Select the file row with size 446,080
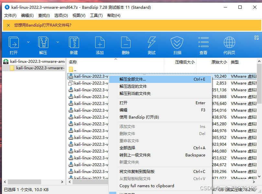262x194 pixels. coord(162,151)
